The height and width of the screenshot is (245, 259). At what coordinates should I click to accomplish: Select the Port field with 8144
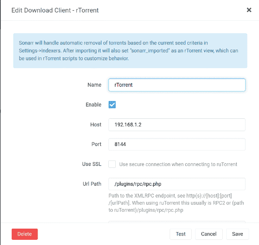click(x=177, y=144)
